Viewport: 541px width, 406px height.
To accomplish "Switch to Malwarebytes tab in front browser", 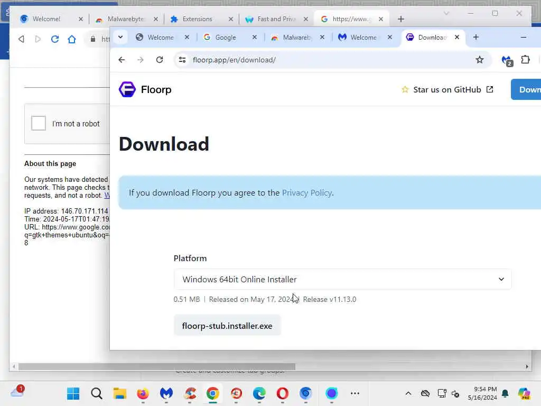I will point(296,38).
